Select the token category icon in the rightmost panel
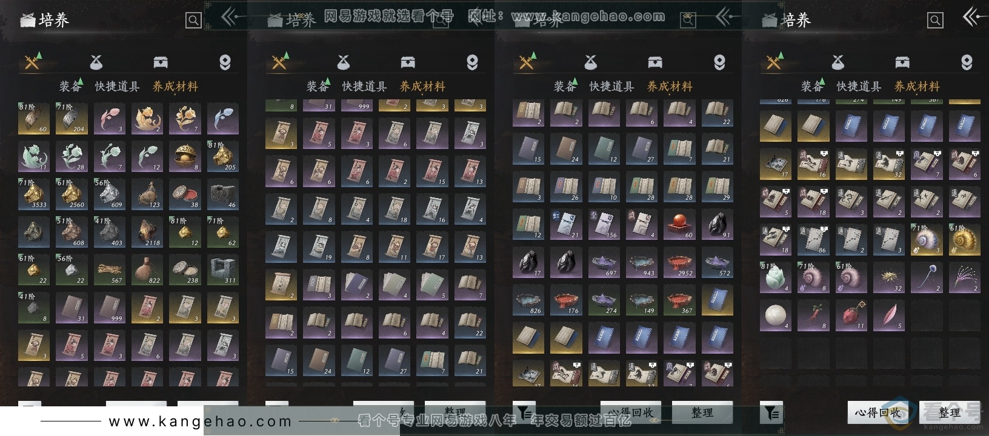 pos(967,62)
